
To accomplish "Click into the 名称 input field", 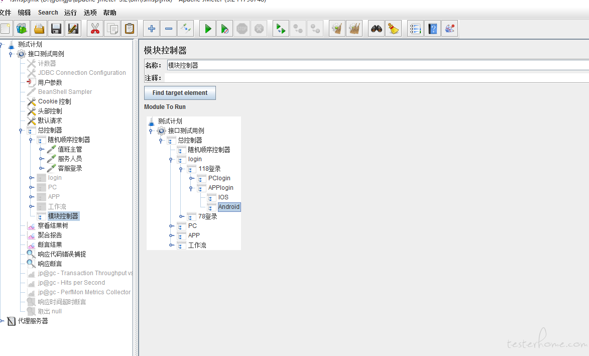I will point(378,65).
